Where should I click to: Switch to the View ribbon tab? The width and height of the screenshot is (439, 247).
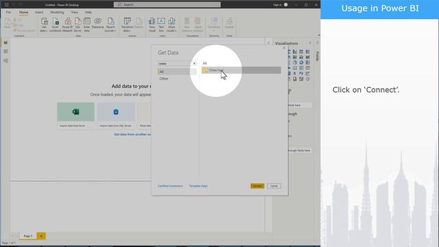click(75, 12)
